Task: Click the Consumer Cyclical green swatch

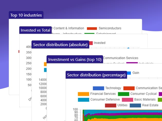Action: (x=123, y=94)
